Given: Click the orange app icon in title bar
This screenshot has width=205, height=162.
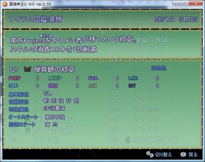Looking at the screenshot, I should (5, 4).
